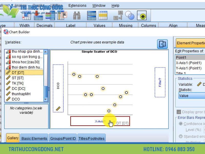Select the Standard error radio button
Screen dimensions: 205x154
[181, 136]
